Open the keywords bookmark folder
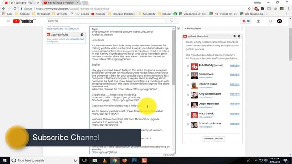Viewport: 292px width, 164px height. (x=60, y=14)
